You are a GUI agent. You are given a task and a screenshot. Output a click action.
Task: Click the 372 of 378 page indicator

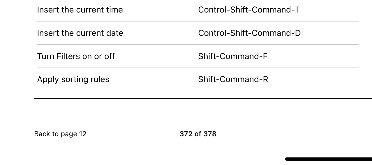198,134
